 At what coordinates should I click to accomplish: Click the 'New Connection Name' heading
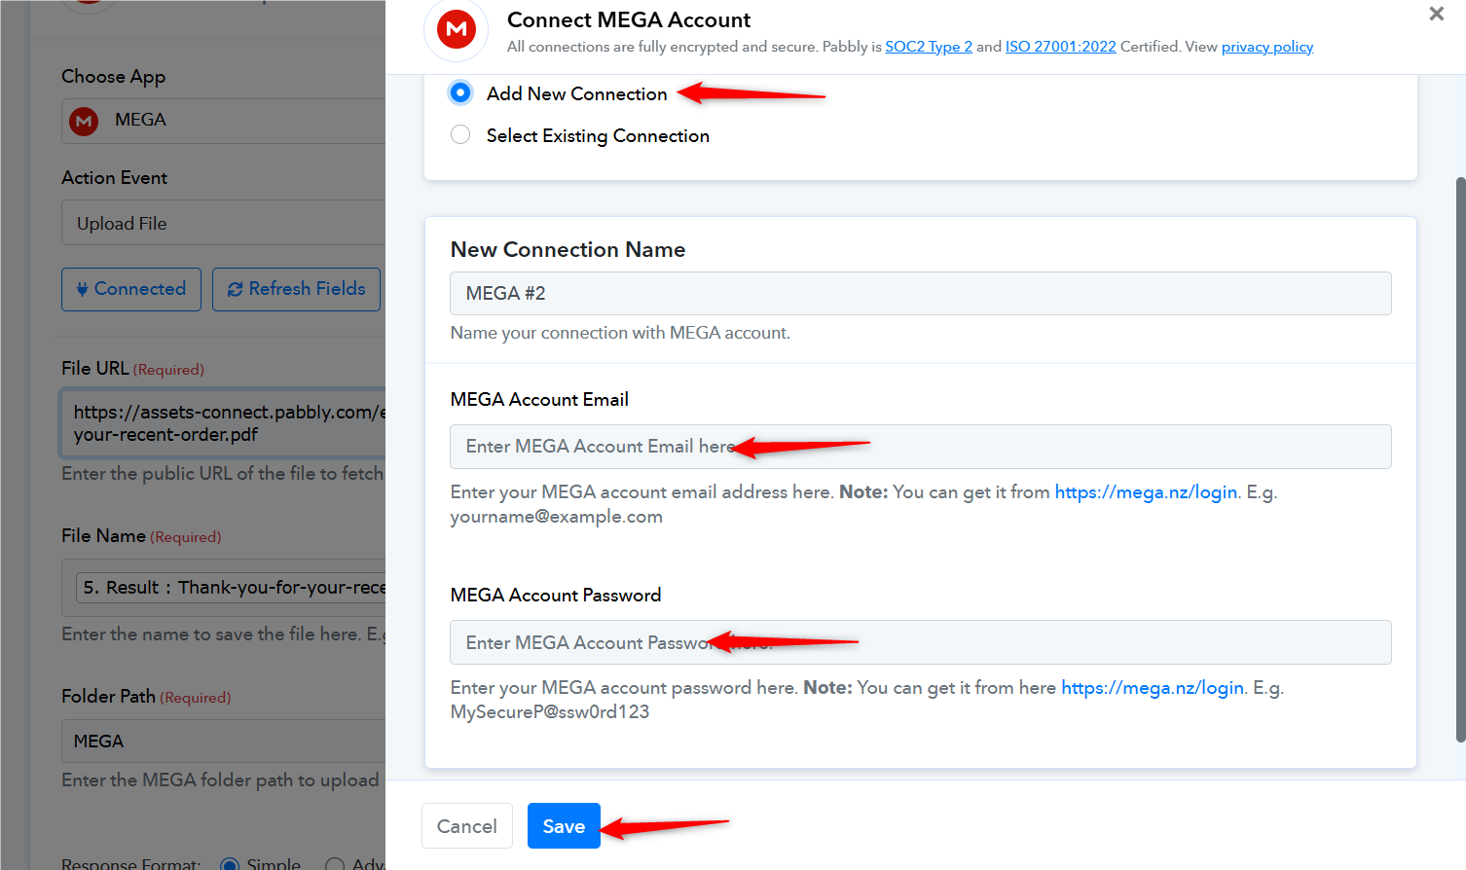click(568, 250)
